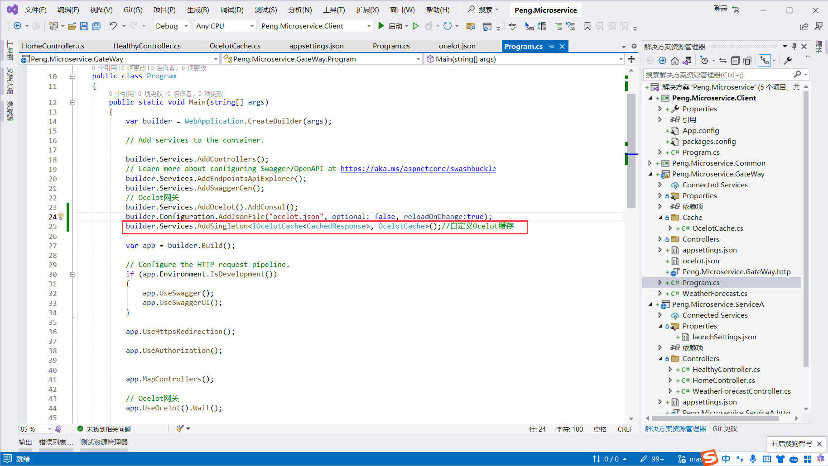Open the Any CPU platform dropdown
This screenshot has width=828, height=466.
coord(225,26)
